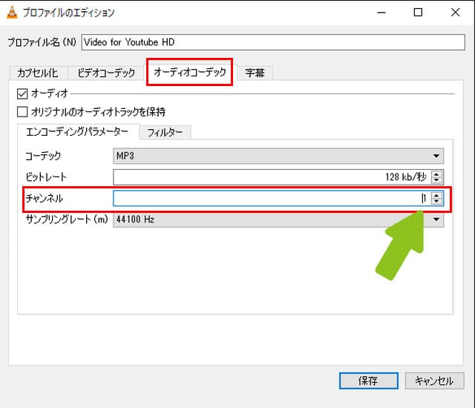475x408 pixels.
Task: Click the VLC cone icon in title bar
Action: (x=12, y=13)
